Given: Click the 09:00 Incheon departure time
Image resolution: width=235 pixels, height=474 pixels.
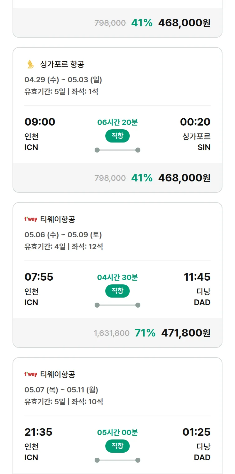Looking at the screenshot, I should (x=40, y=122).
